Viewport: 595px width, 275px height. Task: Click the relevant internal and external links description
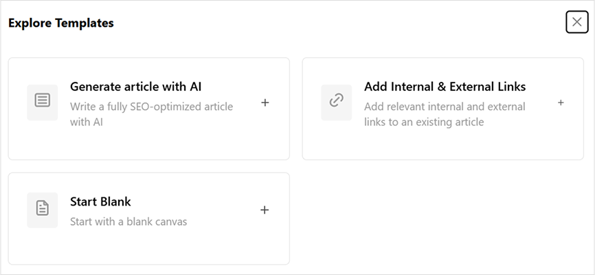pos(445,114)
